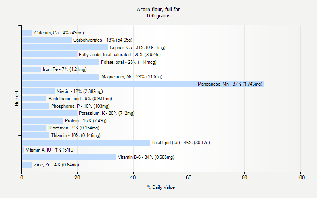Select the Magnesium, Mg 28% label
Viewport: 317px width, 198px height.
[132, 77]
